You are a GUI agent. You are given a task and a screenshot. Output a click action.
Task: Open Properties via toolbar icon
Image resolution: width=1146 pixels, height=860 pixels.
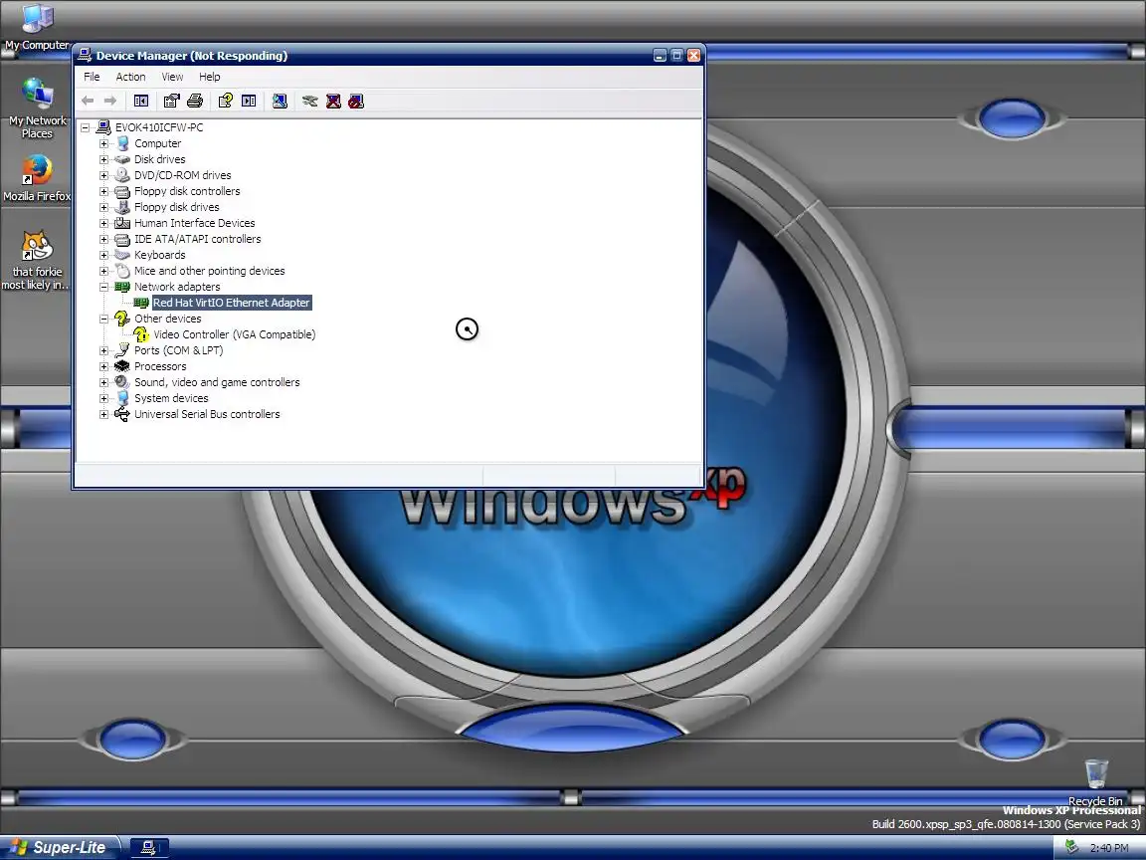point(172,101)
